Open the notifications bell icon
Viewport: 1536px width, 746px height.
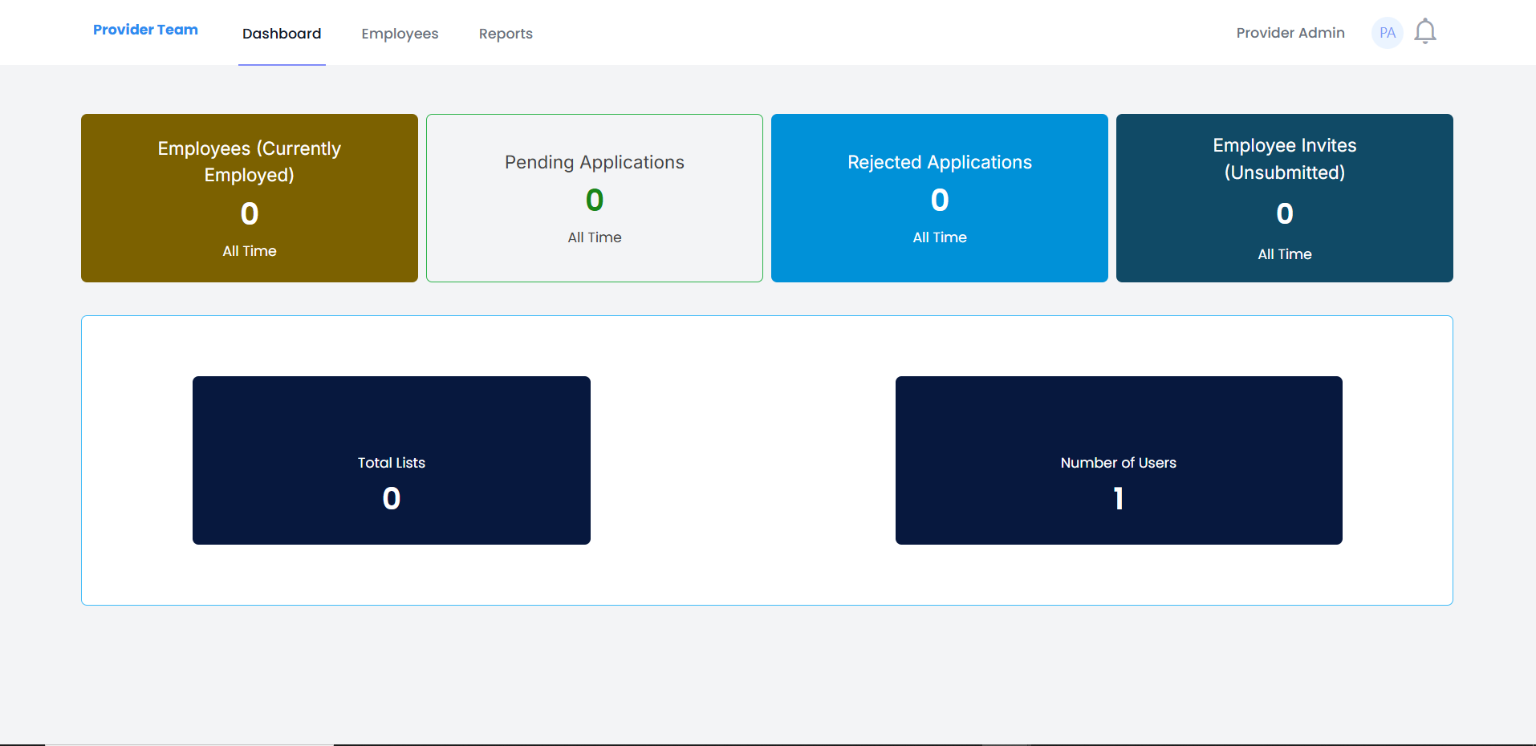click(1424, 32)
